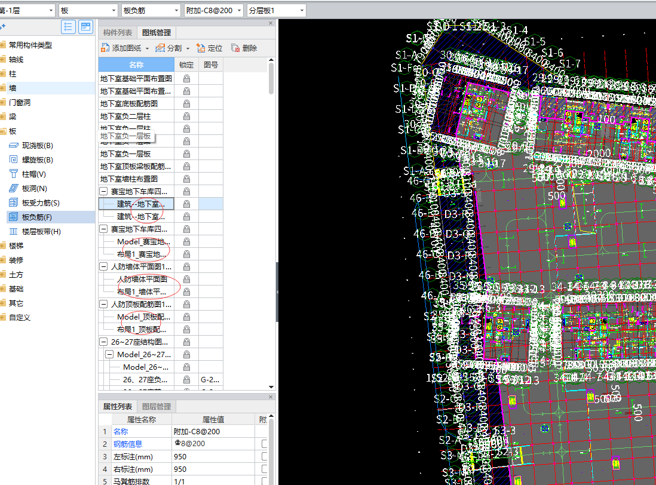Screen dimensions: 656x485
Task: Edit the 附加-C8@200 name value field
Action: (213, 431)
